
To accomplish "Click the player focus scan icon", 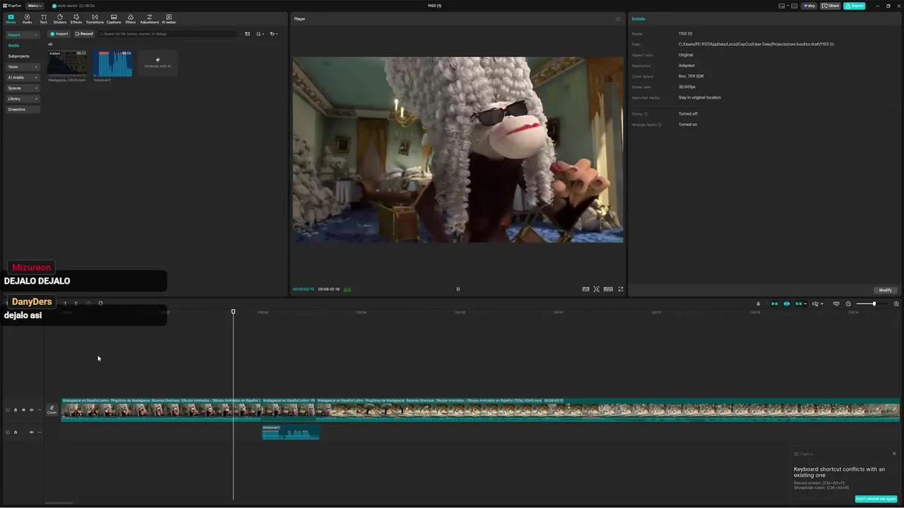I will [x=597, y=289].
